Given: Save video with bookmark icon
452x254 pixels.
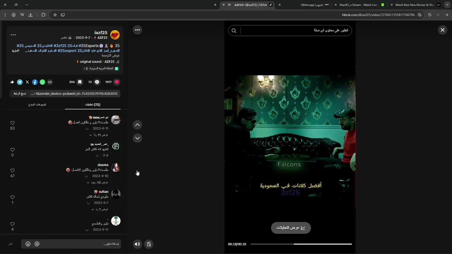Looking at the screenshot, I should (x=80, y=82).
